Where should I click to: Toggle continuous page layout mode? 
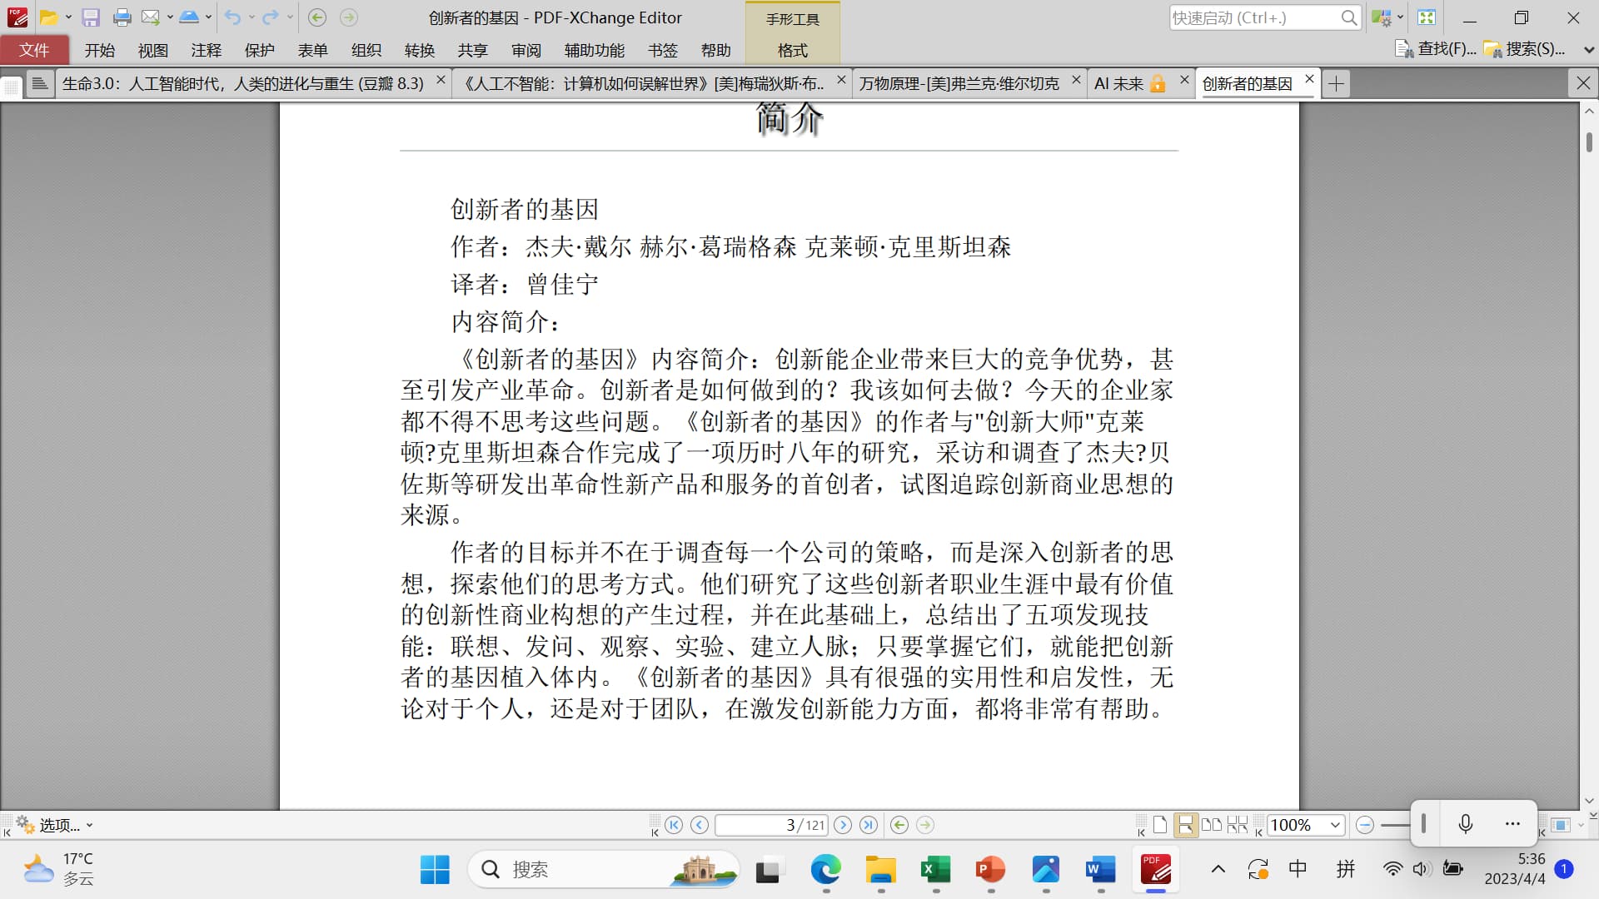point(1185,825)
